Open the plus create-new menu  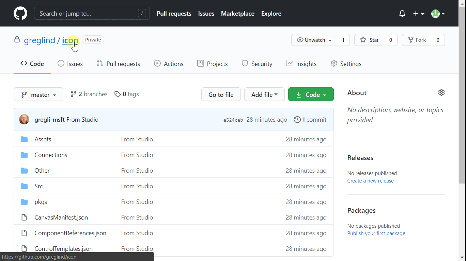pyautogui.click(x=418, y=14)
